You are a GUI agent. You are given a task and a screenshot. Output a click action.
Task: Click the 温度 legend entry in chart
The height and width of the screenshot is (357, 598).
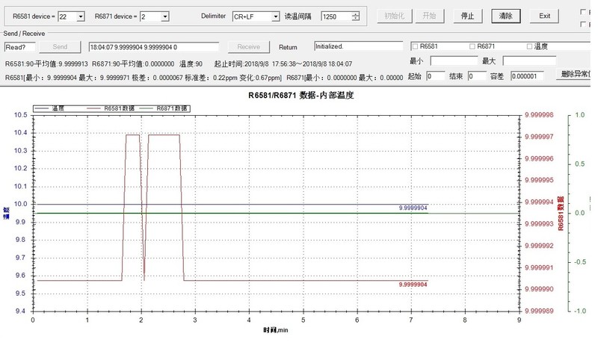pos(61,108)
